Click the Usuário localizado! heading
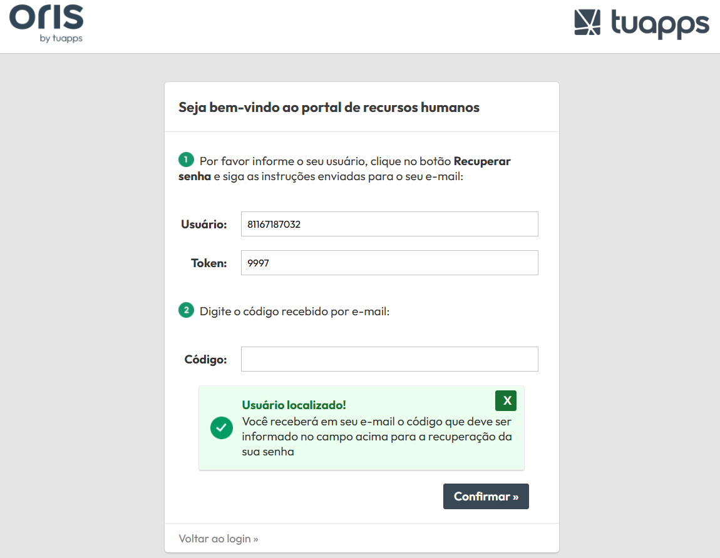This screenshot has width=720, height=558. tap(294, 405)
